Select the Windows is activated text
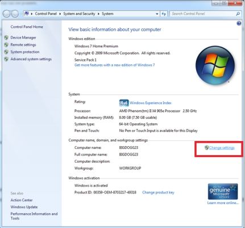Screen dimensions: 245x228 click(91, 185)
